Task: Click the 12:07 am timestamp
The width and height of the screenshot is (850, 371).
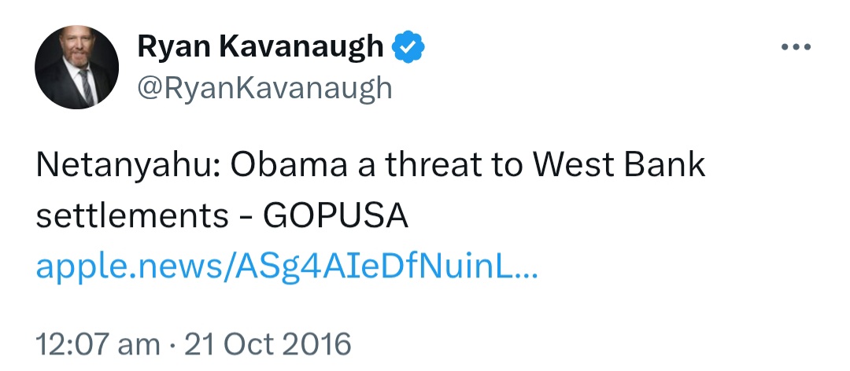Action: (x=98, y=344)
